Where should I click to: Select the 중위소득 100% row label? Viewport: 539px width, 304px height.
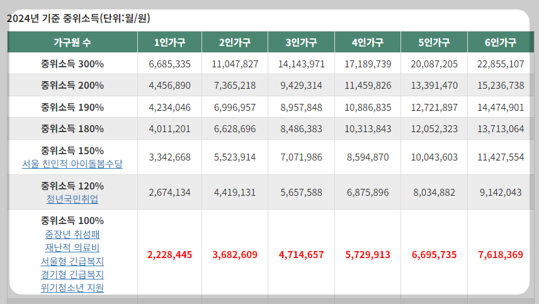point(72,220)
